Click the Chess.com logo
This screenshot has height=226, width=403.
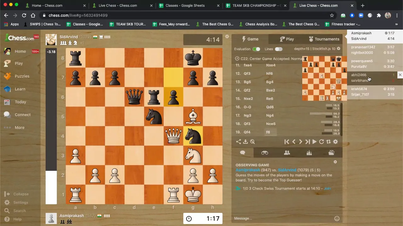coord(20,38)
